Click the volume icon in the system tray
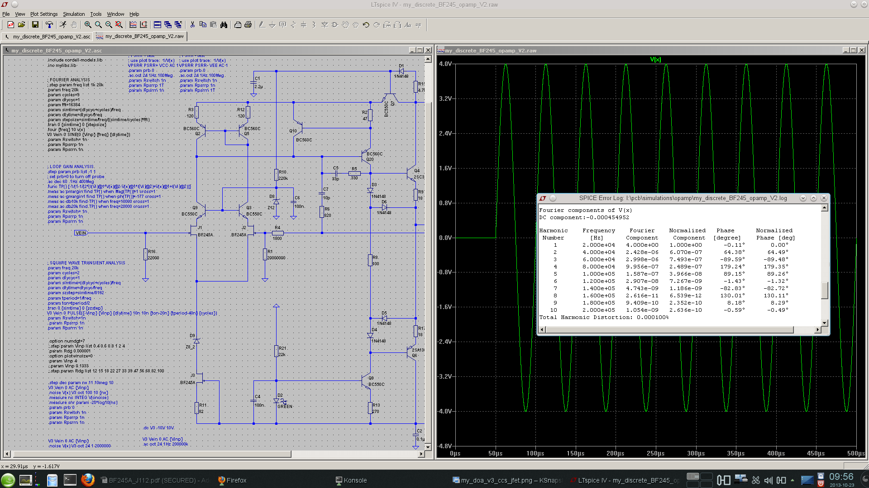869x488 pixels. click(769, 480)
